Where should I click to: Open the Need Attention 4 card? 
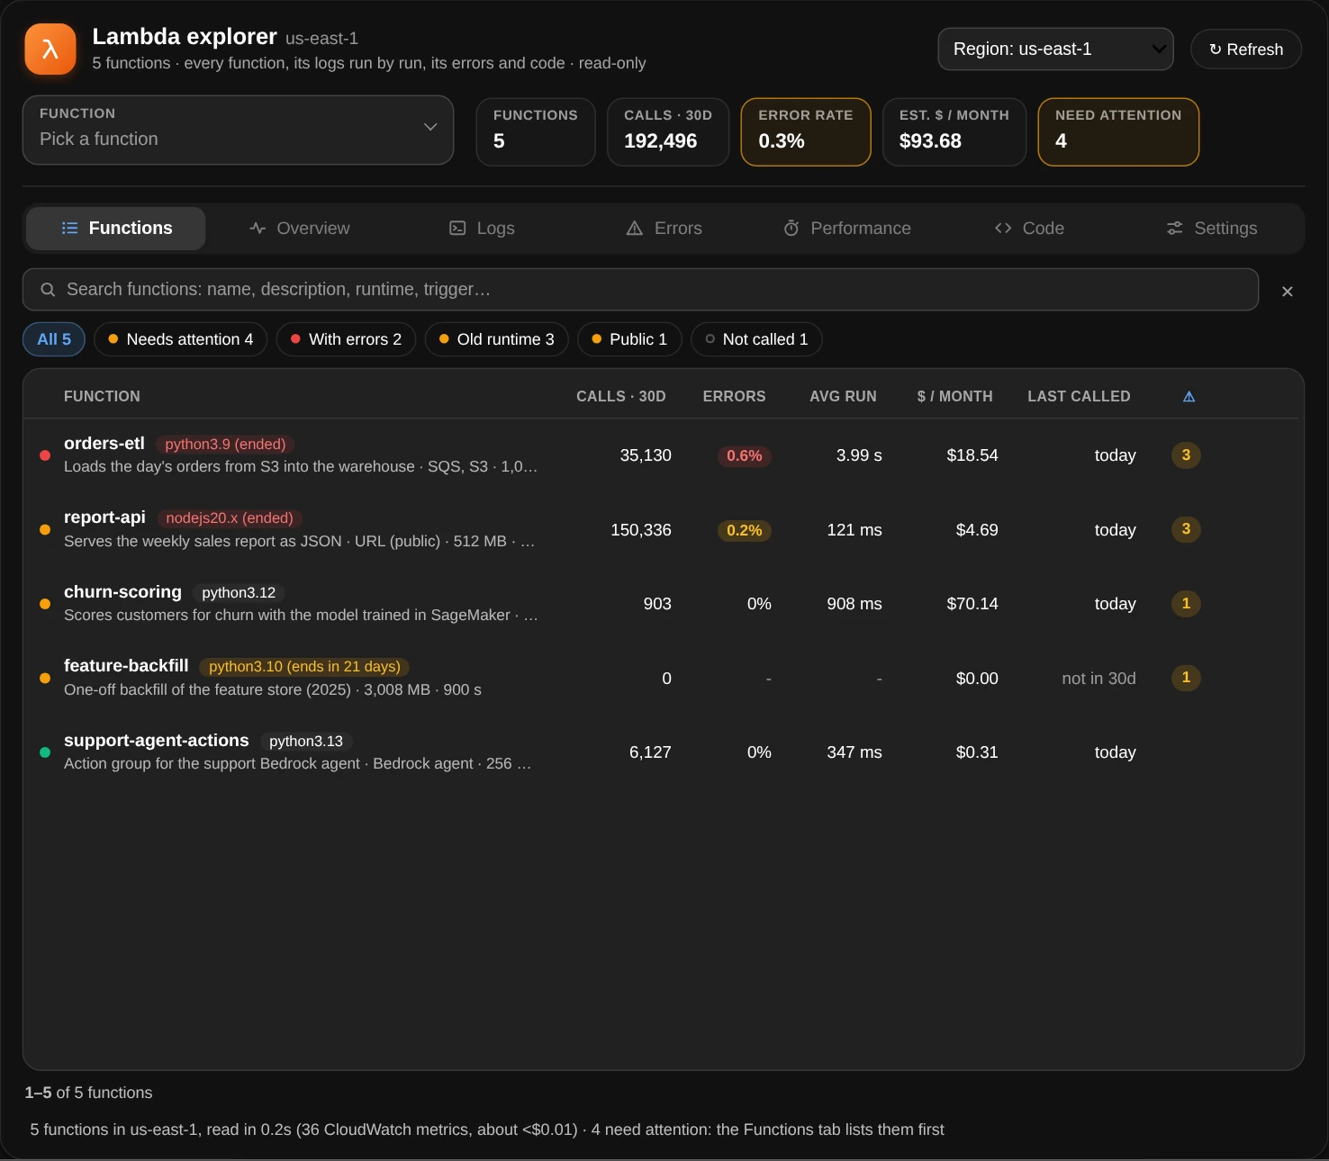pyautogui.click(x=1118, y=132)
